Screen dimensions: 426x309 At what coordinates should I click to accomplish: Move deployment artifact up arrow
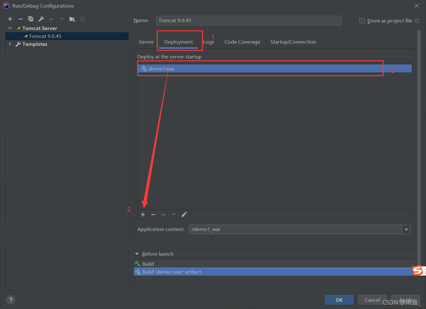(163, 215)
